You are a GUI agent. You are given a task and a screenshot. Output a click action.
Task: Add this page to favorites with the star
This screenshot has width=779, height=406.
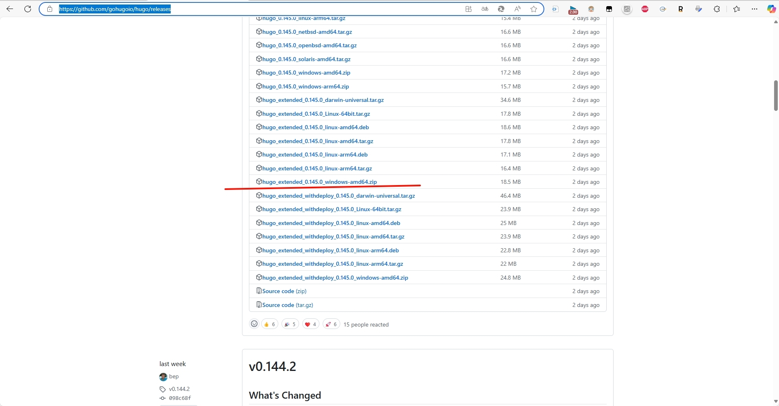[x=534, y=9]
